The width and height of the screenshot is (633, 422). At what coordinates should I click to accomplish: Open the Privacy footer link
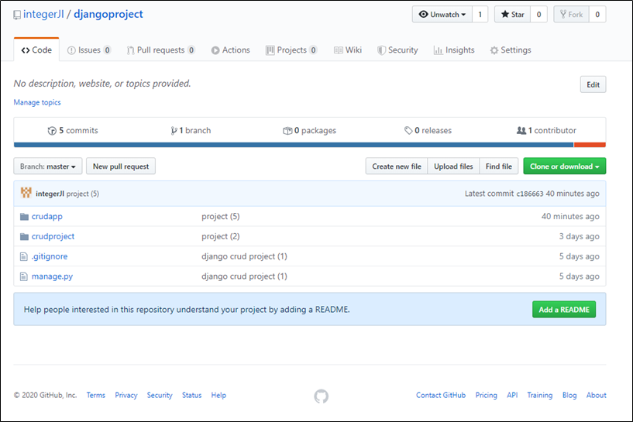tap(126, 396)
